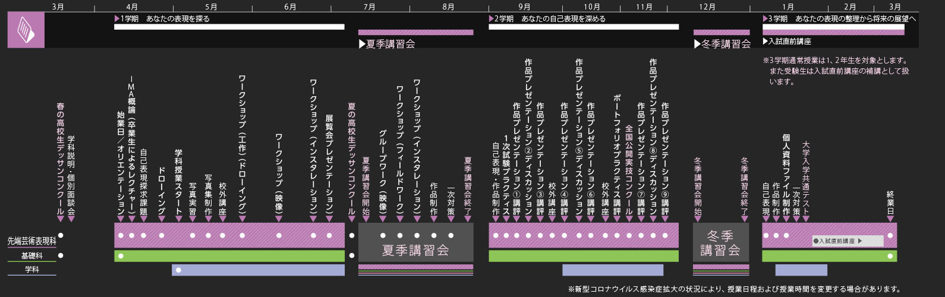Click the 個人資料ファイル制作 event label

tap(786, 175)
